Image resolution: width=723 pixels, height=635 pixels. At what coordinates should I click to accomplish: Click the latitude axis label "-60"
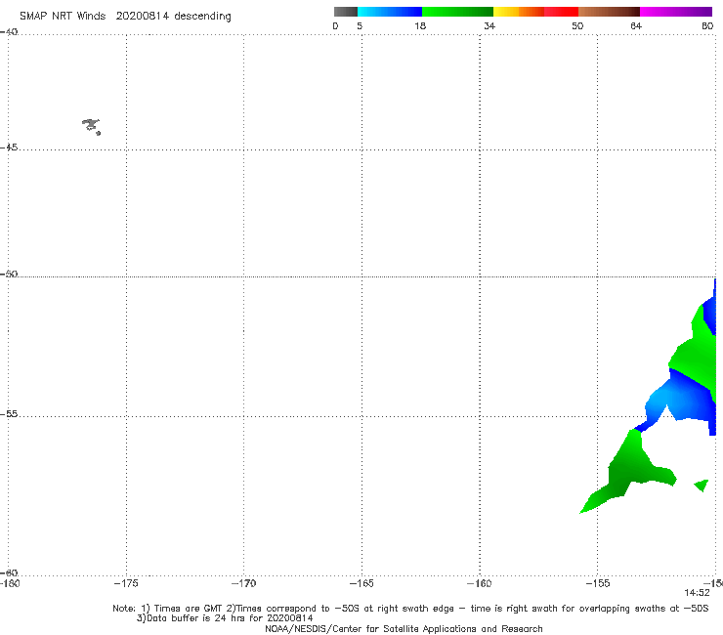pyautogui.click(x=9, y=572)
